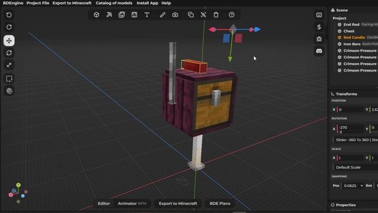Screen dimensions: 378x213
Task: Click the blue plane gizmo square
Action: pyautogui.click(x=226, y=38)
